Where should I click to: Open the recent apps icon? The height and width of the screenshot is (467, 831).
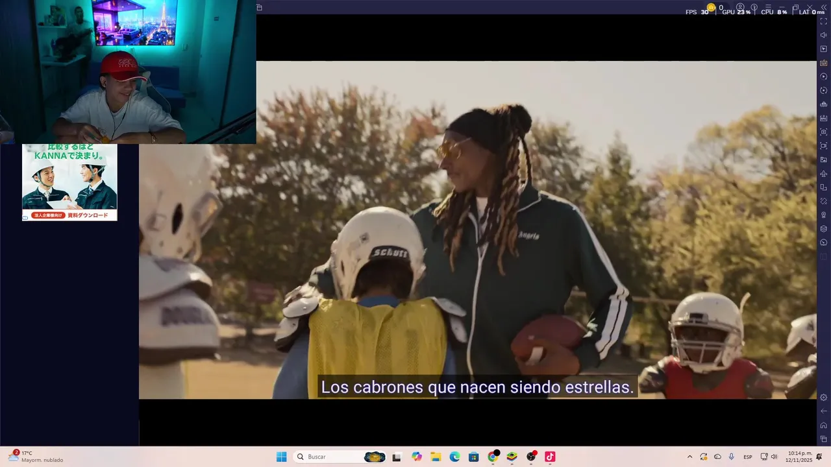tap(824, 439)
